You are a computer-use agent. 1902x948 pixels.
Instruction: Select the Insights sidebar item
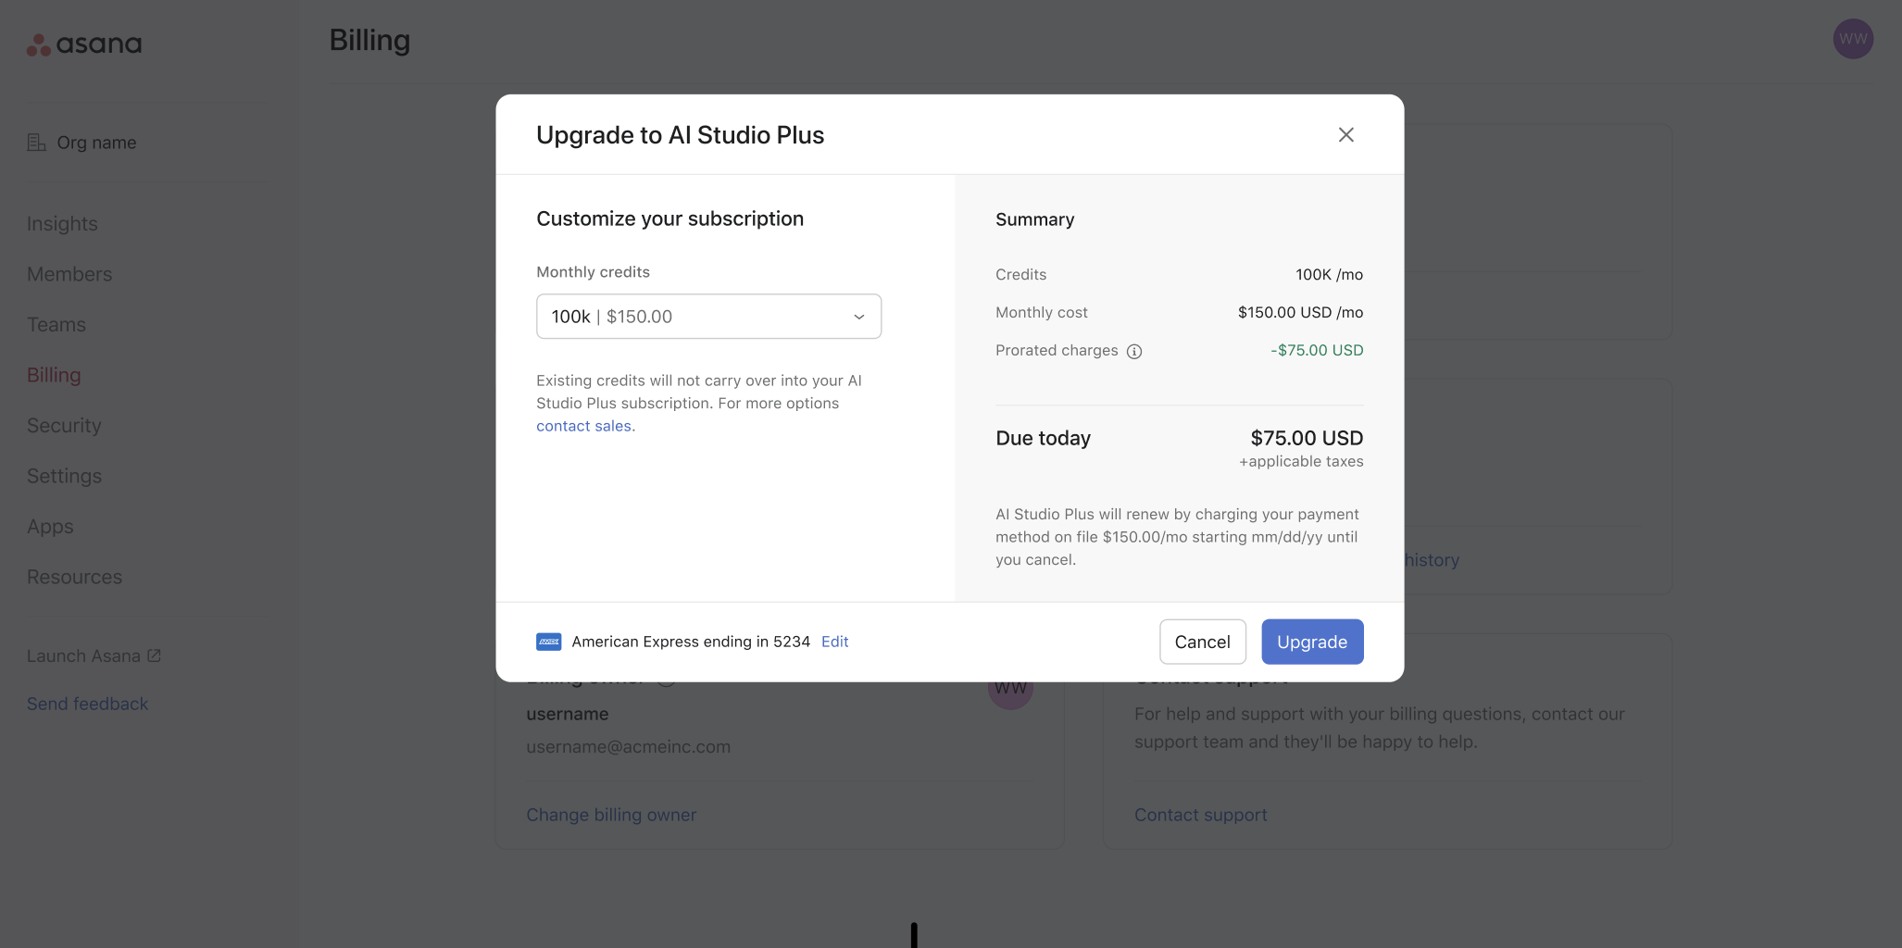pos(61,223)
